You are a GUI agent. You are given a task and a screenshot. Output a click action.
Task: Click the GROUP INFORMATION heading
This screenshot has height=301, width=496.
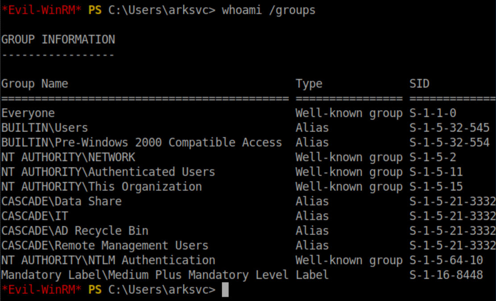[x=58, y=40]
